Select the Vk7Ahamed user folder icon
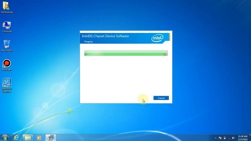The height and width of the screenshot is (141, 251). 7,7
